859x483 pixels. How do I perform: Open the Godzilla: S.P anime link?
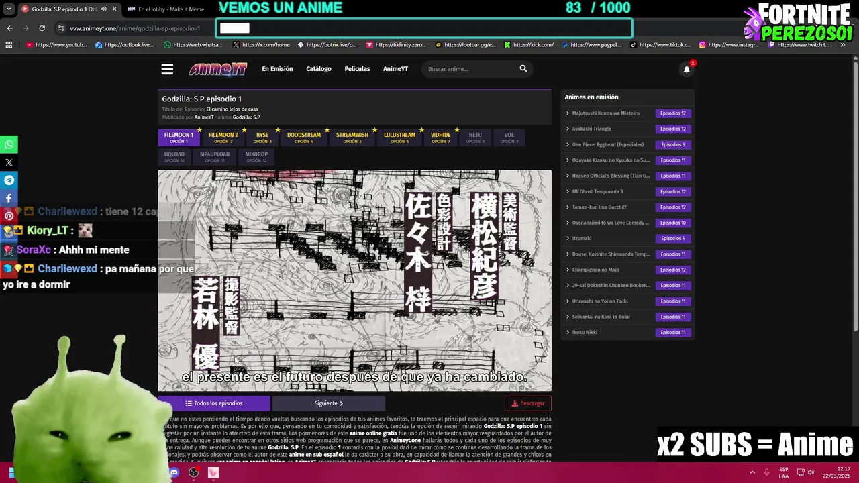point(246,117)
